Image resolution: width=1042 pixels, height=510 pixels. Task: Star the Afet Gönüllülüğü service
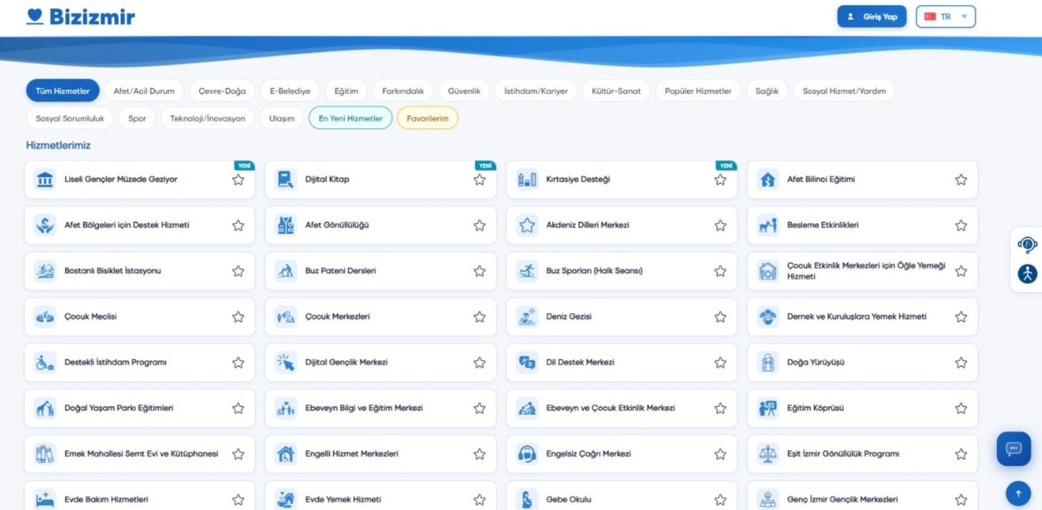(479, 225)
